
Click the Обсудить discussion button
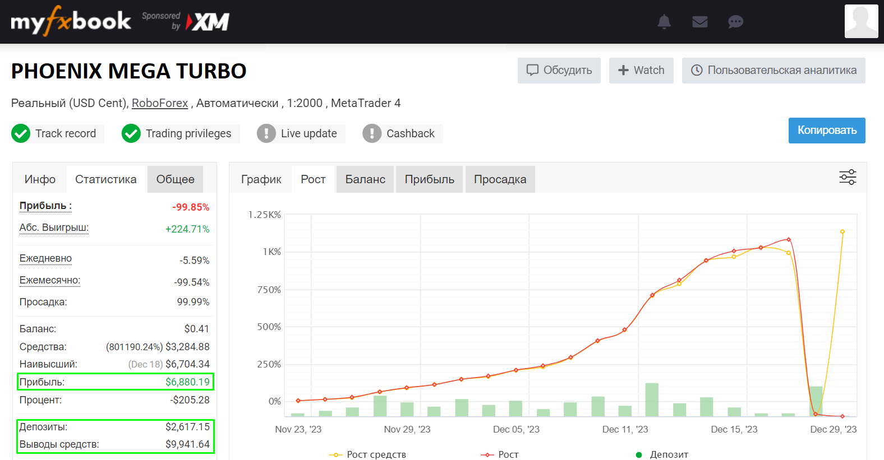pos(559,71)
